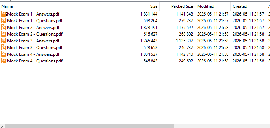
Task: Click the 1 878 191 size value
Action: [x=149, y=28]
